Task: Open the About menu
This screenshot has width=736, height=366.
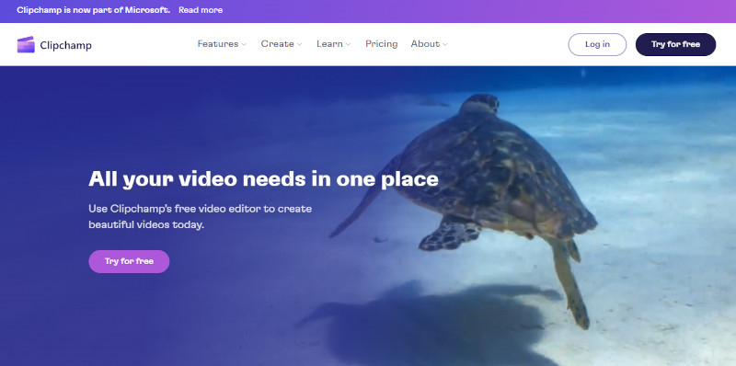Action: (x=425, y=44)
